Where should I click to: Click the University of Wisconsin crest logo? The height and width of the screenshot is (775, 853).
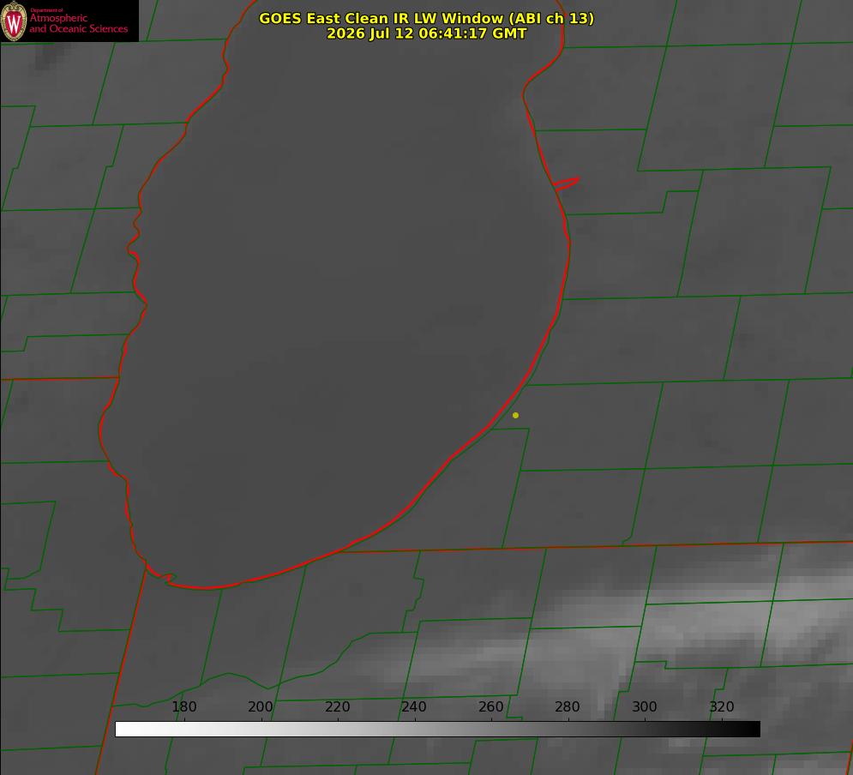click(x=14, y=21)
